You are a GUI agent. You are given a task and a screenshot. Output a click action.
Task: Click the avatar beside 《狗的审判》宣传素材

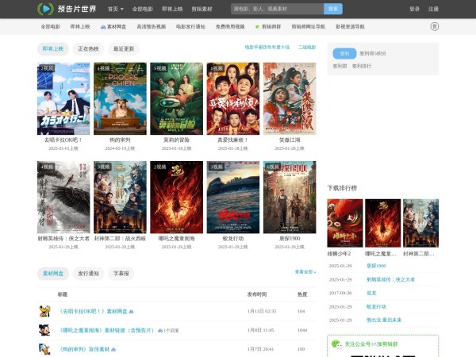point(44,348)
